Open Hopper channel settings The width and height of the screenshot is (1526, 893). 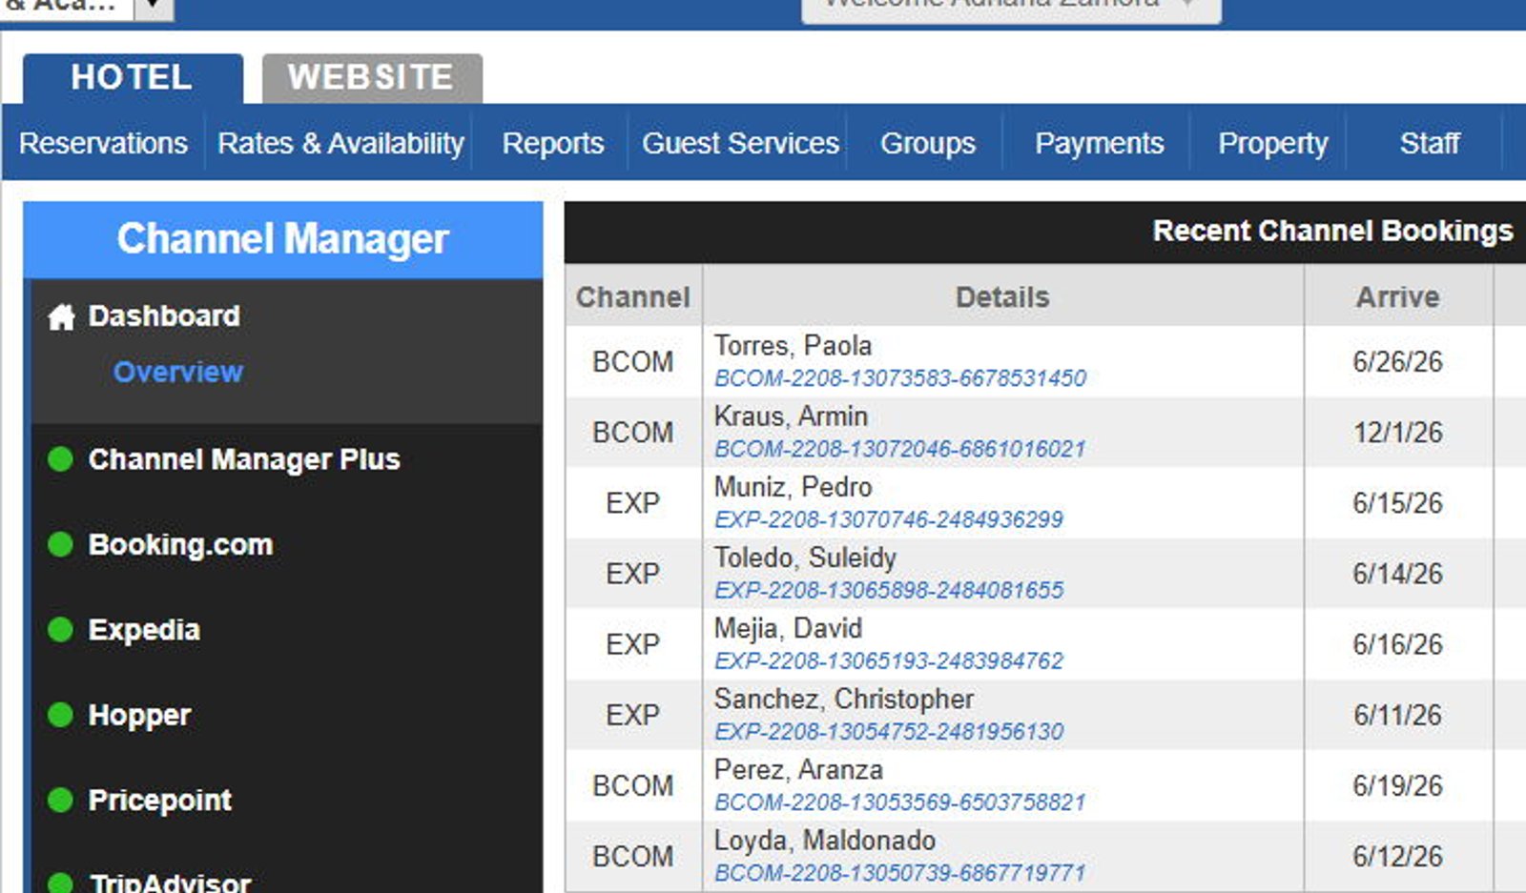139,715
